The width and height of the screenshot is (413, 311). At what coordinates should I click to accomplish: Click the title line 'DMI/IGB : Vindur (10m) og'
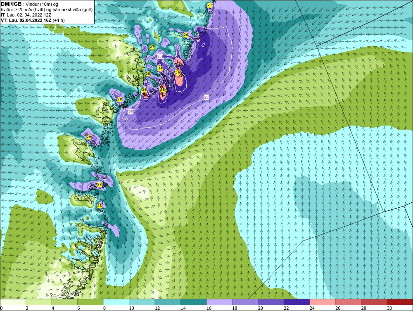click(x=30, y=4)
